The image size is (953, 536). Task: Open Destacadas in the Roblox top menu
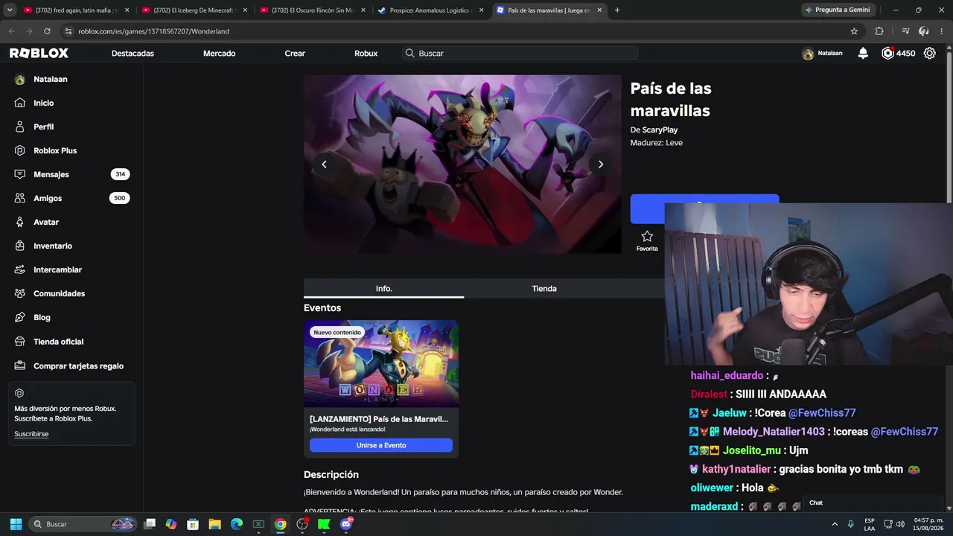tap(133, 54)
